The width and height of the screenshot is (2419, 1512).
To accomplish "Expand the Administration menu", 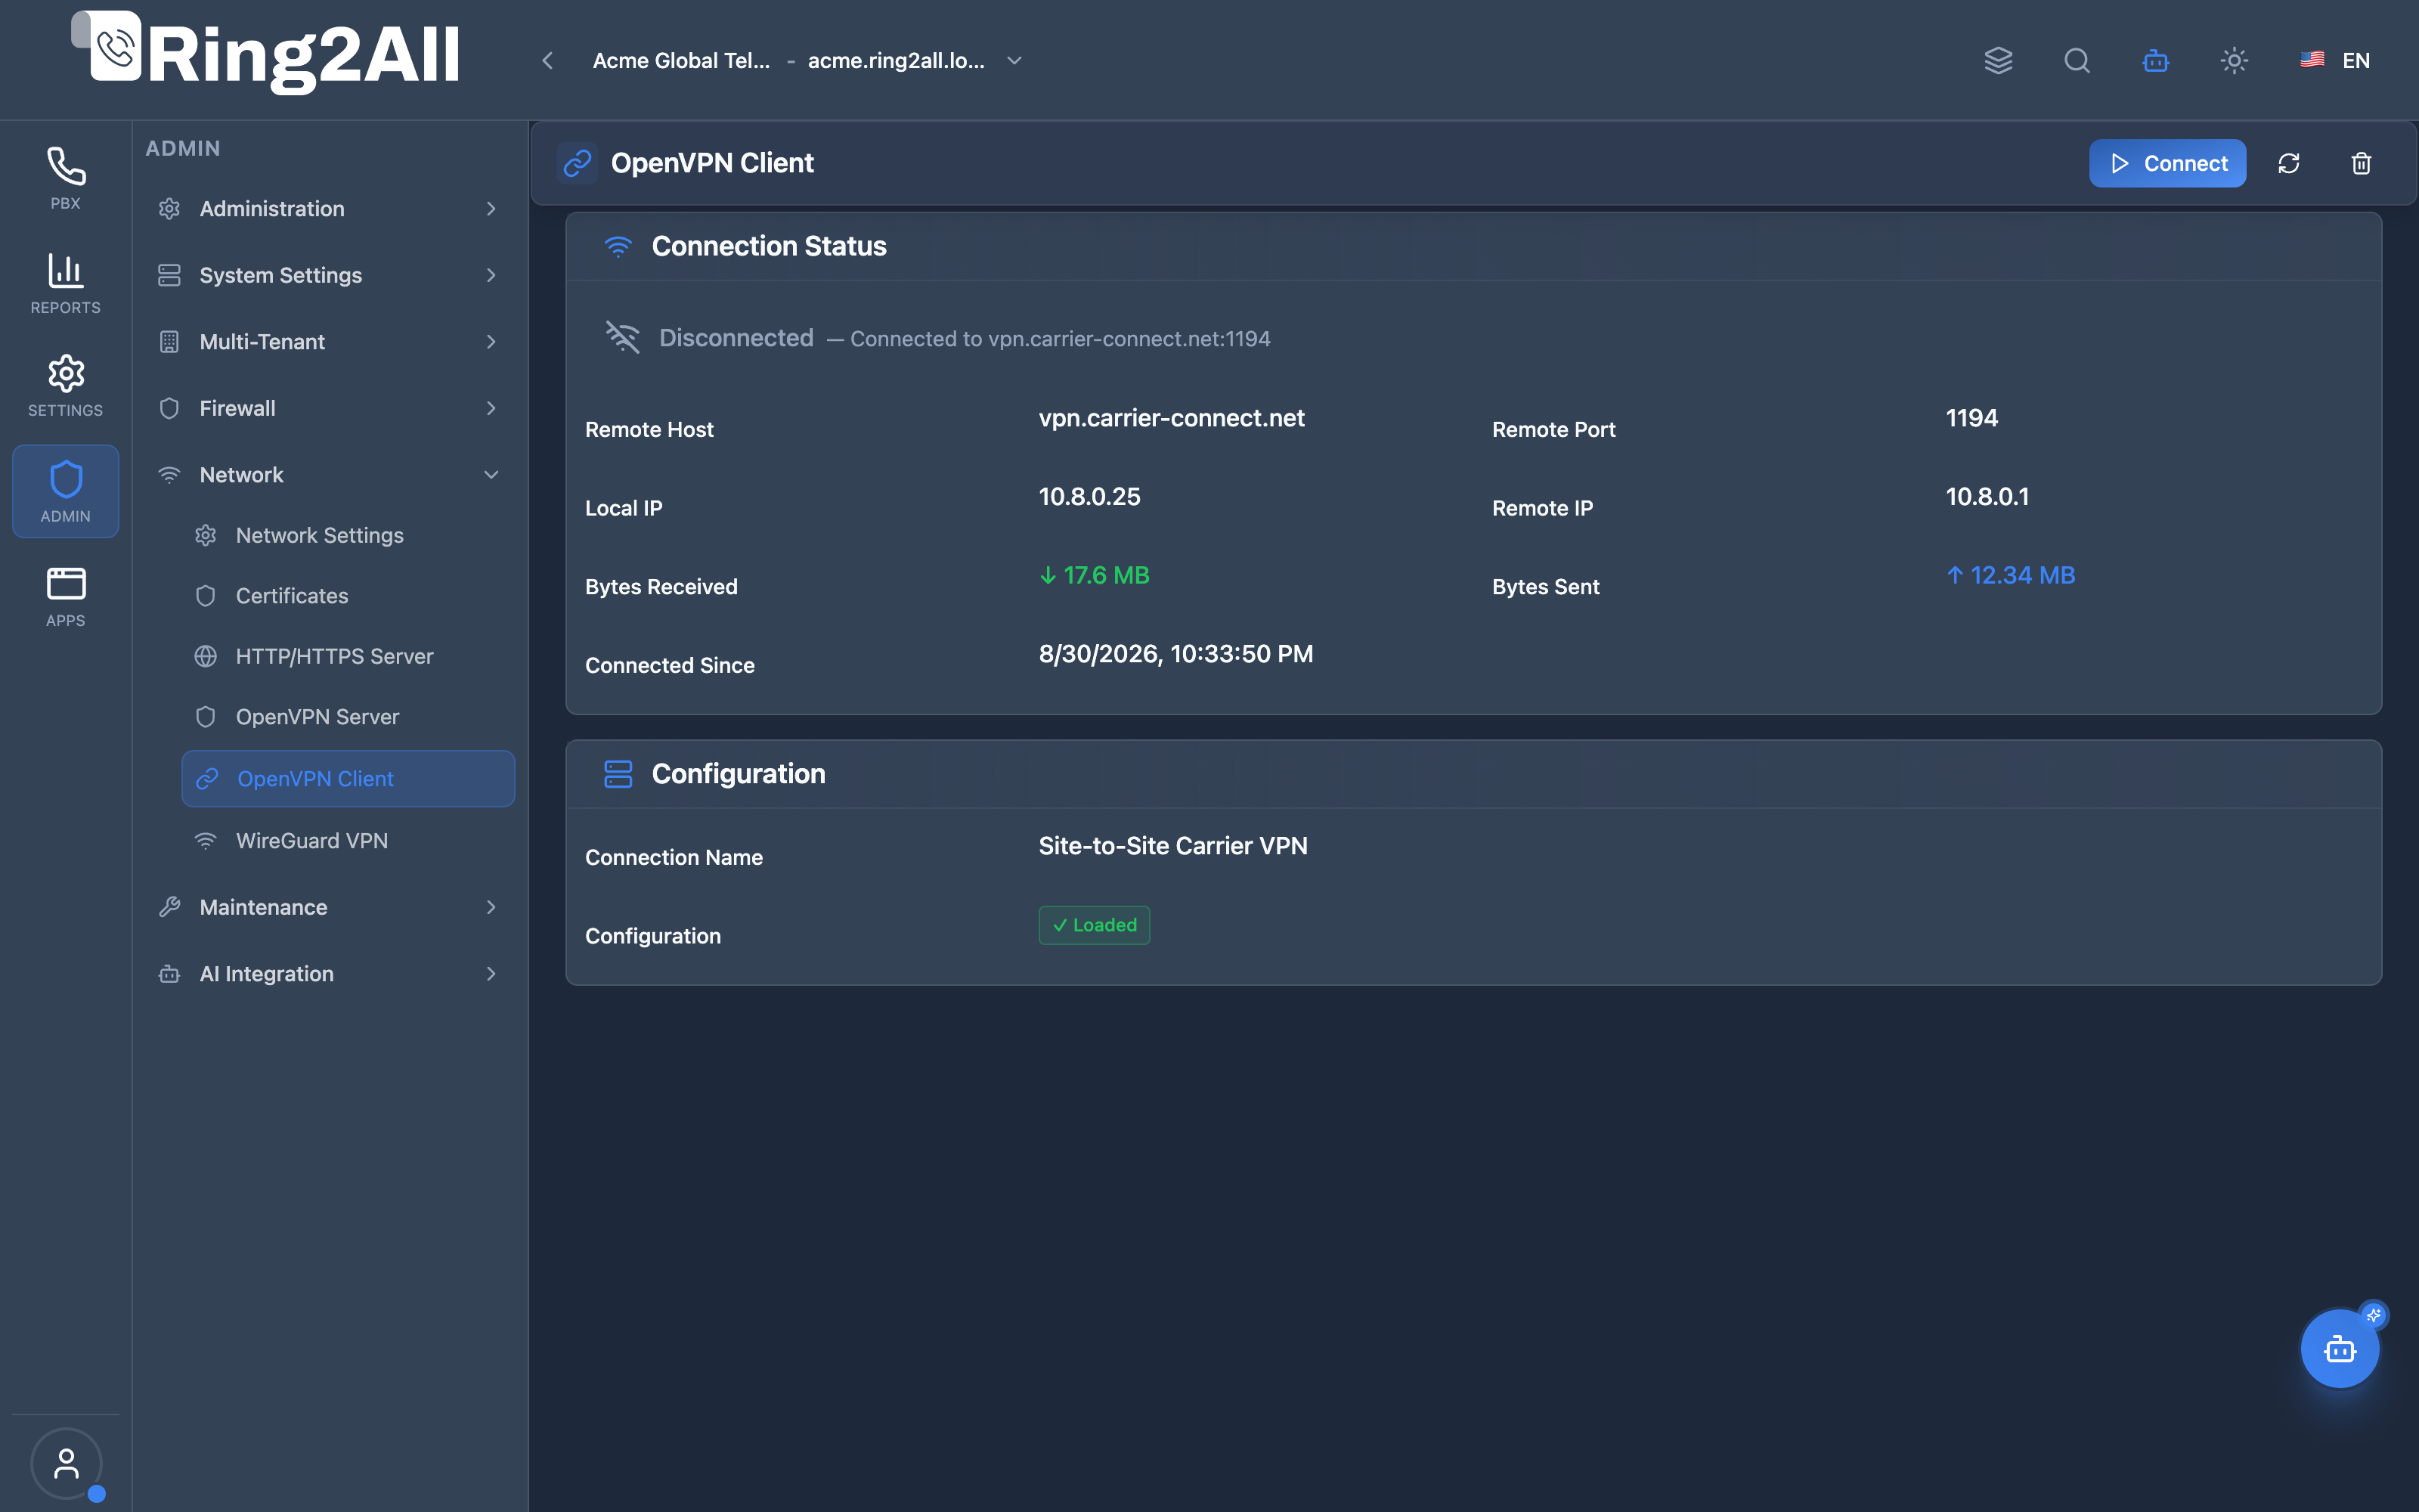I will (x=329, y=208).
